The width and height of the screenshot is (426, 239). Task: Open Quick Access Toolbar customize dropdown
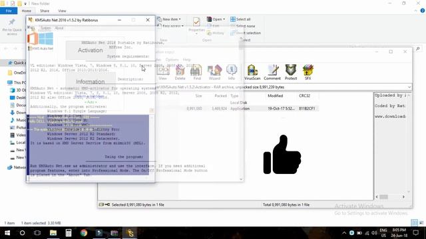click(x=25, y=3)
